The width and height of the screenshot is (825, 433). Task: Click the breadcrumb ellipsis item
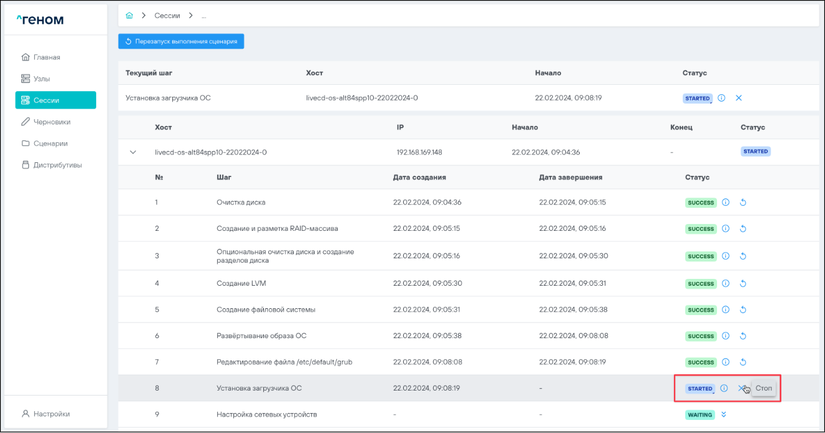[x=204, y=15]
